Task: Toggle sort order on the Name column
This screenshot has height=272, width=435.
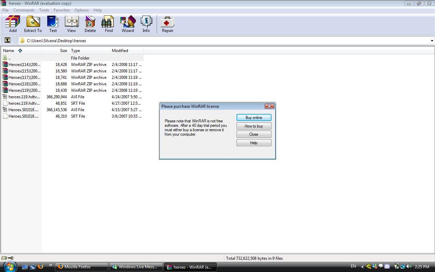Action: [14, 50]
